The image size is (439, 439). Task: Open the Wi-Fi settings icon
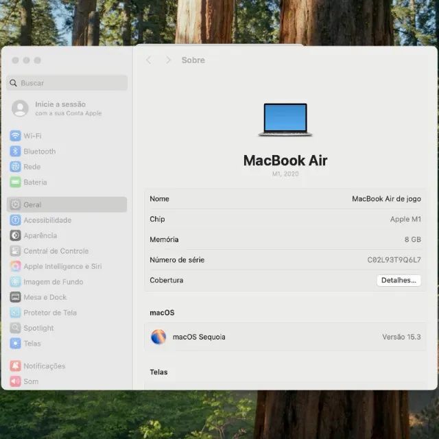pos(15,136)
